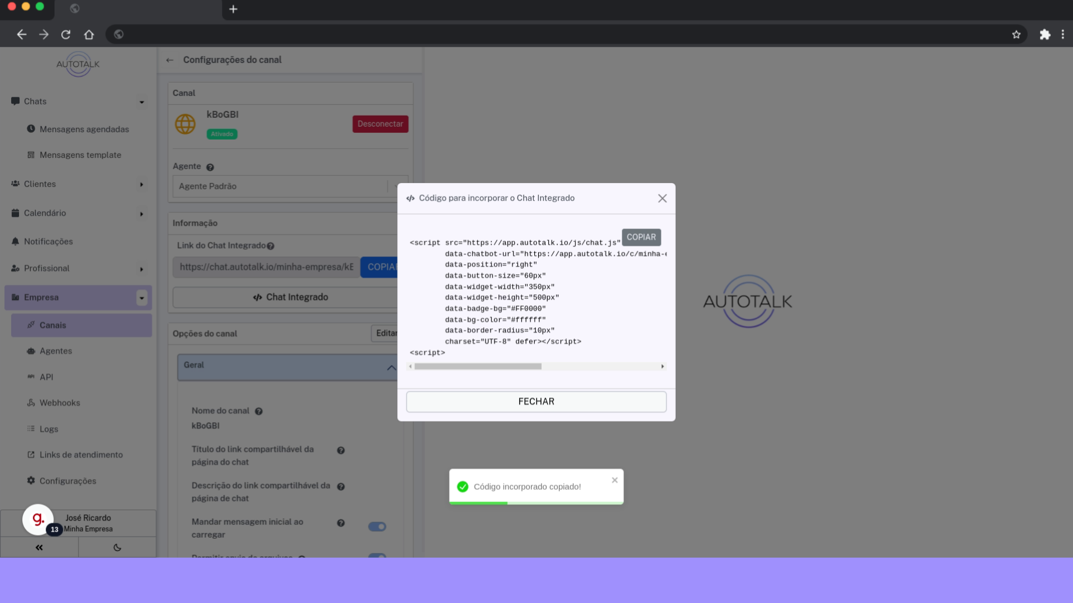Dismiss the 'Código incorporado copiado' toast
This screenshot has height=603, width=1073.
coord(615,480)
